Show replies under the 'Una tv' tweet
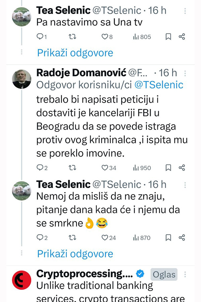This screenshot has height=302, width=201. coord(75,53)
